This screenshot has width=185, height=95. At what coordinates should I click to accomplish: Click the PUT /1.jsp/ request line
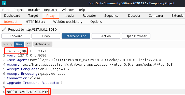point(27,51)
